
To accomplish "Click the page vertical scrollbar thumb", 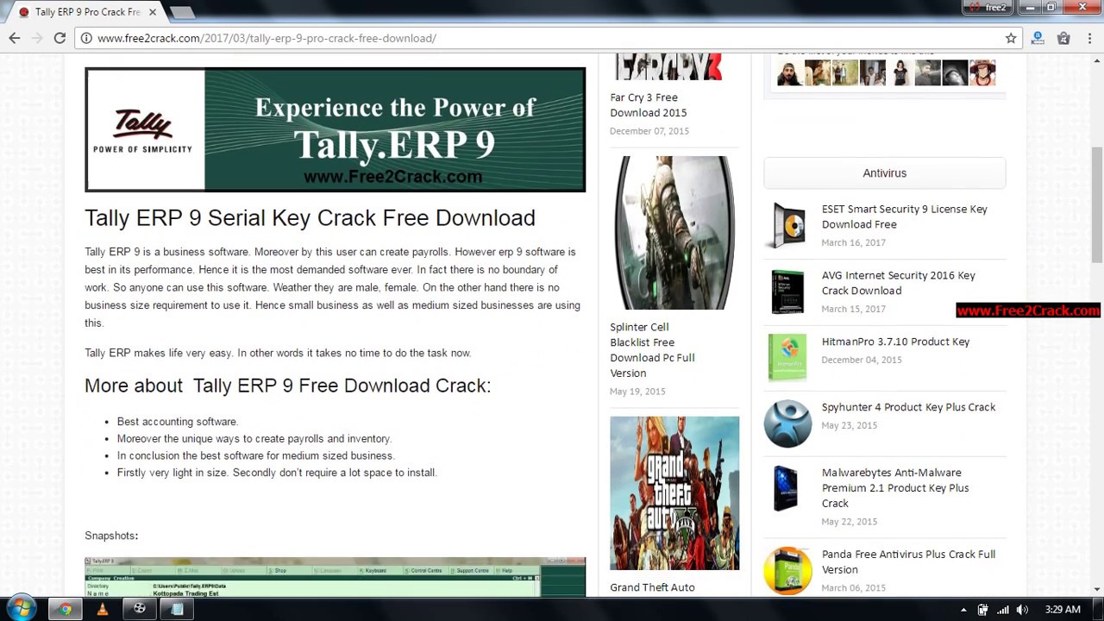I will point(1097,204).
